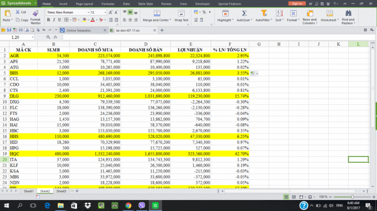This screenshot has height=211, width=377.
Task: Toggle Underline formatting
Action: click(x=59, y=20)
